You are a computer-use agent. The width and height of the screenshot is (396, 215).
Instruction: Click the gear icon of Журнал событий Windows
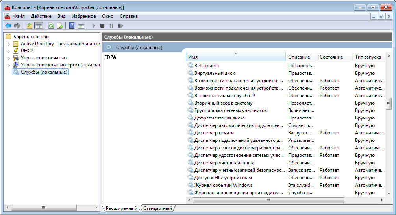pyautogui.click(x=190, y=185)
